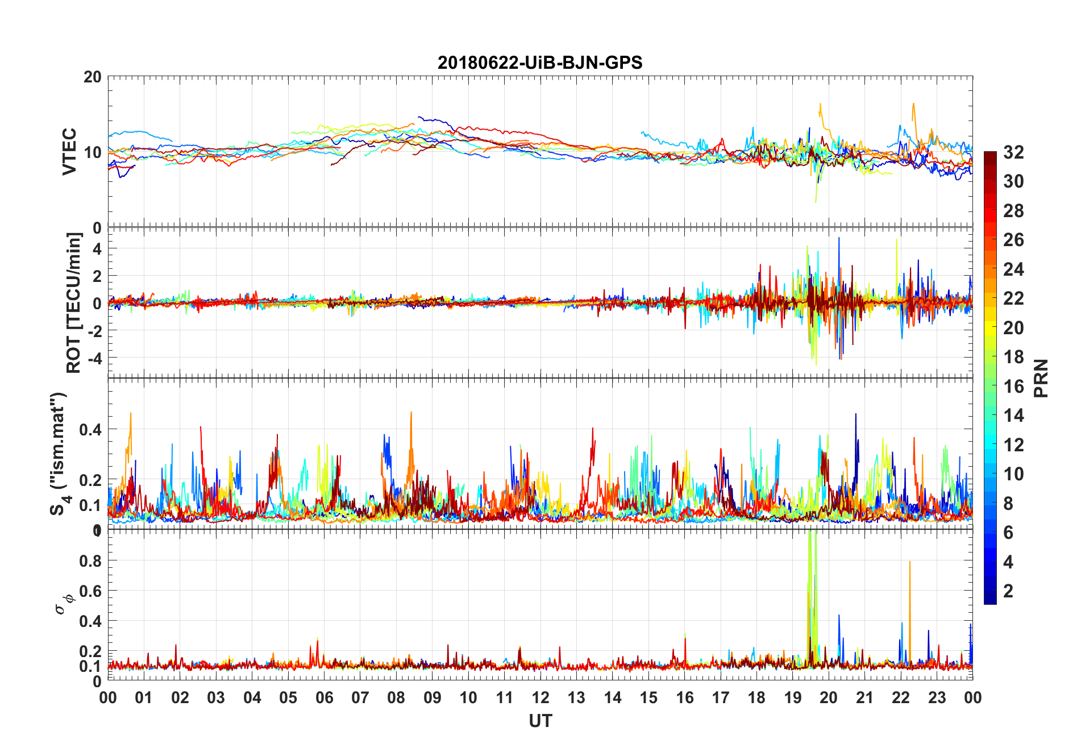Image resolution: width=1081 pixels, height=756 pixels.
Task: Click x-axis hour tick 21
Action: click(x=865, y=697)
